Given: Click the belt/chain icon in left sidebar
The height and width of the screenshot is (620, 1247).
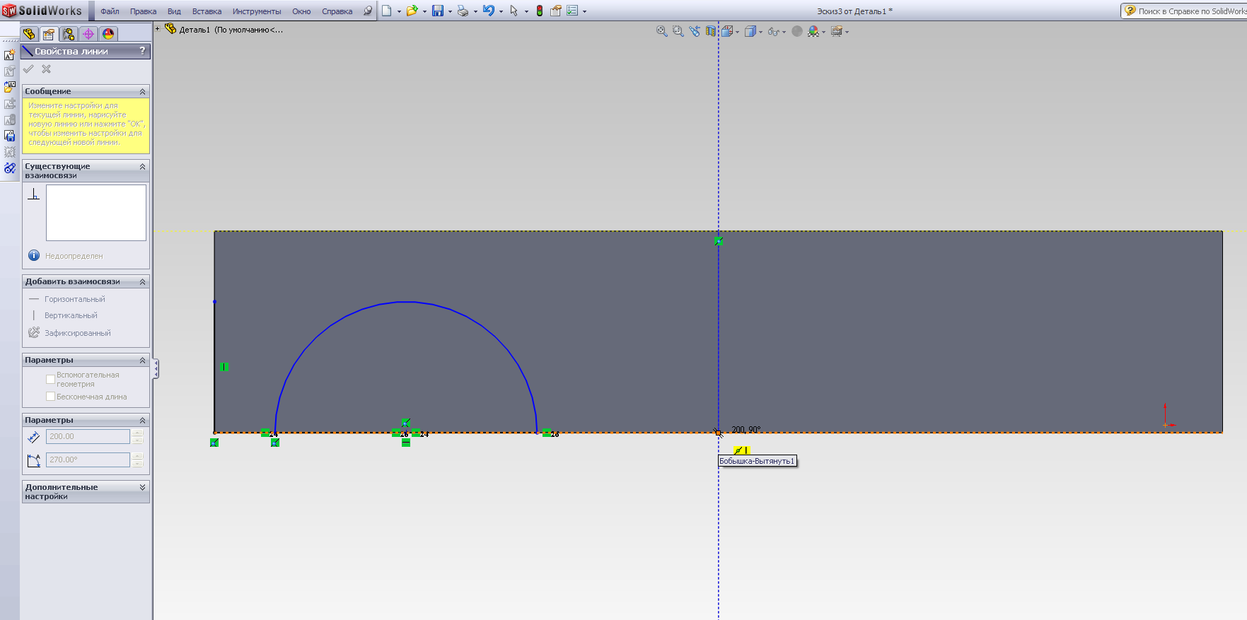Looking at the screenshot, I should tap(9, 168).
